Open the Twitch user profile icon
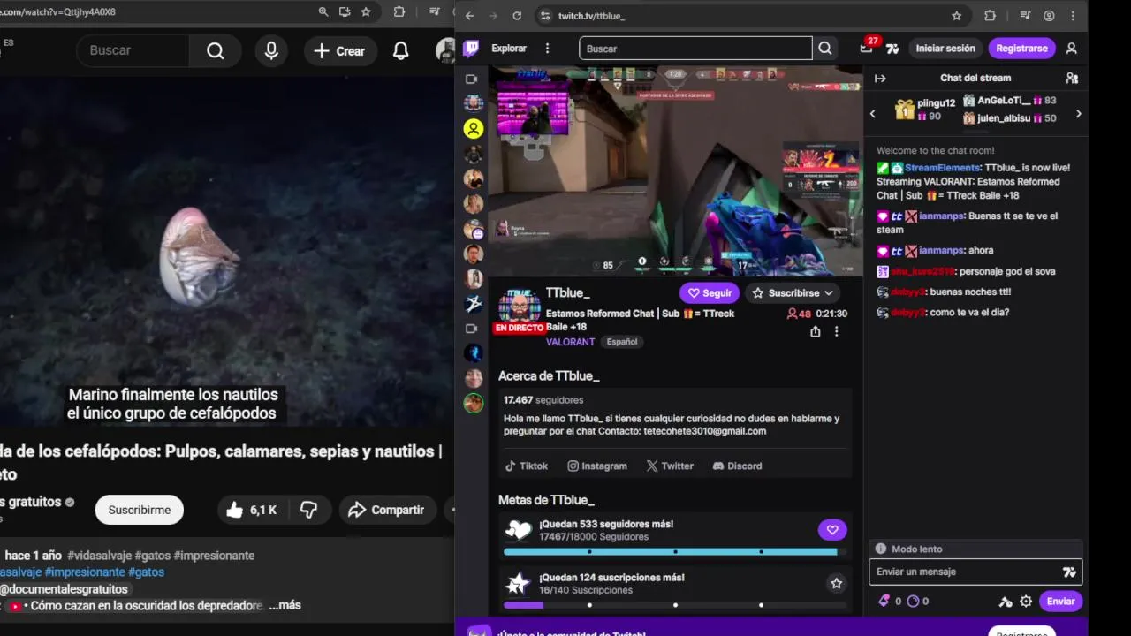This screenshot has height=636, width=1131. 1071,49
